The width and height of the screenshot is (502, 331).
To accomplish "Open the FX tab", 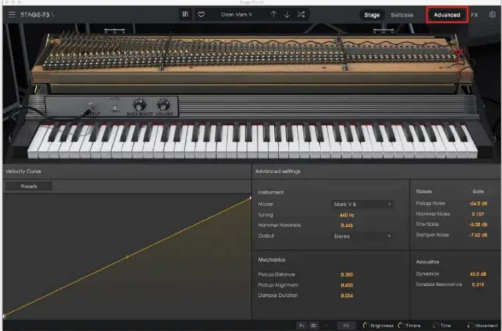I will [475, 15].
